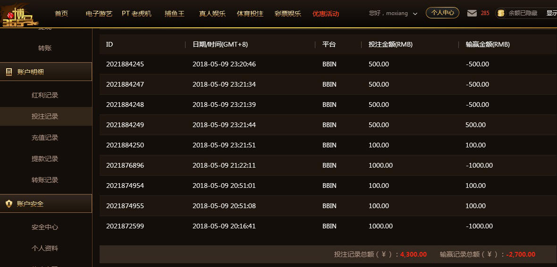The image size is (557, 267).
Task: Select bet ID 2021884247
Action: (x=125, y=84)
